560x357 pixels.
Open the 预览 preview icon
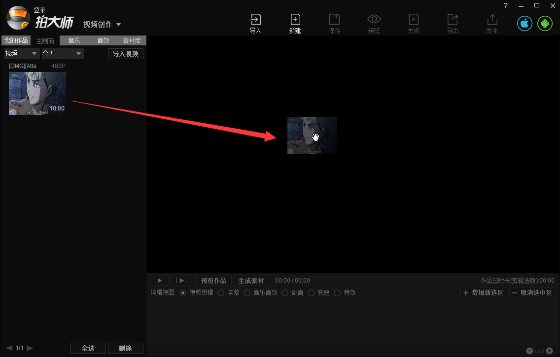[374, 23]
